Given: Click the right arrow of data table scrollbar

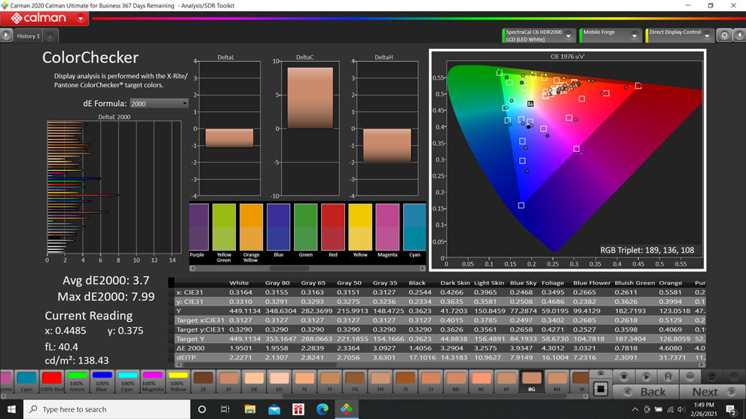Looking at the screenshot, I should pyautogui.click(x=702, y=365).
